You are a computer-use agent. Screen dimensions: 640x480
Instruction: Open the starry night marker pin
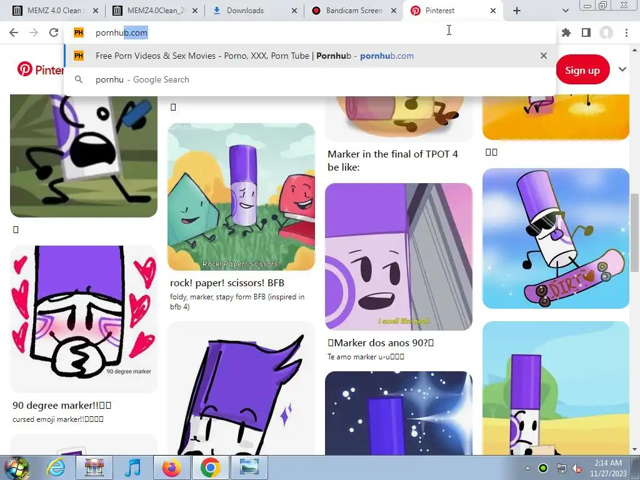pos(398,413)
